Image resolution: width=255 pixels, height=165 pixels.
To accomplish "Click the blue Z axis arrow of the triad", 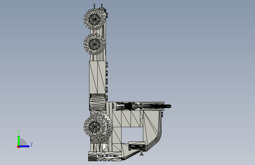I will (24, 146).
